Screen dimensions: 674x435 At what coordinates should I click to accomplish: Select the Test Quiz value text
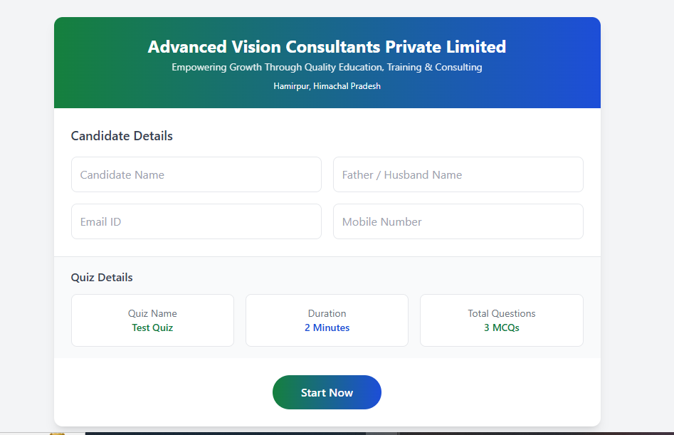[152, 328]
